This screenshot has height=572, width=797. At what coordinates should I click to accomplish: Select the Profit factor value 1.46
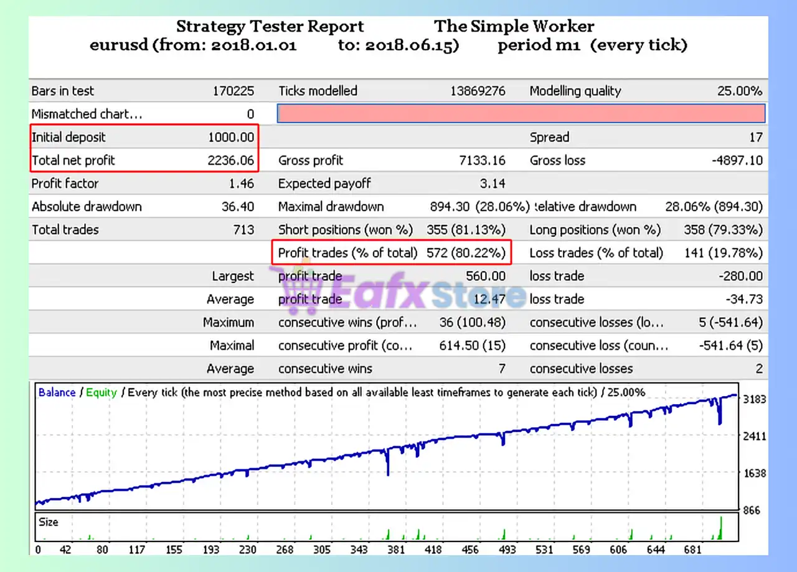click(242, 183)
